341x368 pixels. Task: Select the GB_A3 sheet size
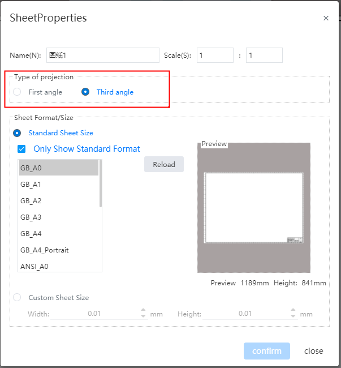(x=59, y=217)
